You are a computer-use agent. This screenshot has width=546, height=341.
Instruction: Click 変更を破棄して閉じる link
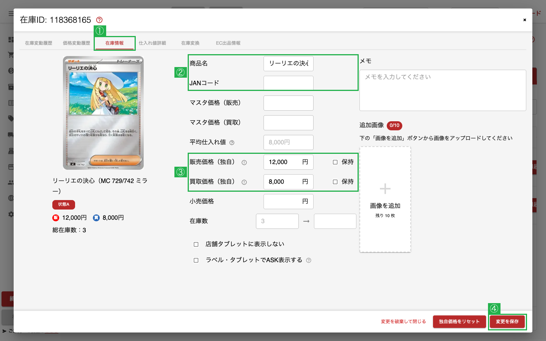click(x=403, y=322)
